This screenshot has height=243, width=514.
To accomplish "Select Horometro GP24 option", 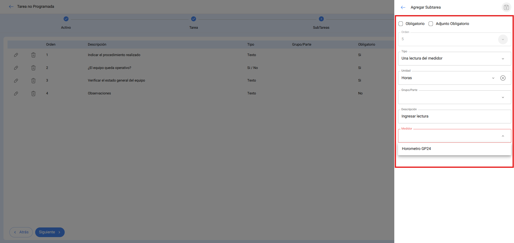I will coord(416,149).
